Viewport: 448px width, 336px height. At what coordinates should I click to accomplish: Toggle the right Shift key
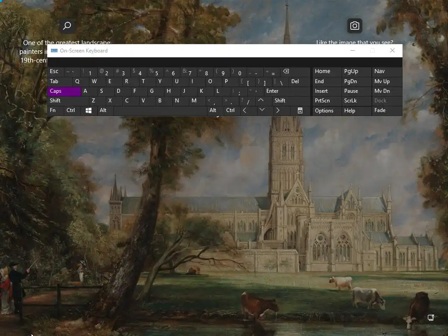click(x=291, y=101)
